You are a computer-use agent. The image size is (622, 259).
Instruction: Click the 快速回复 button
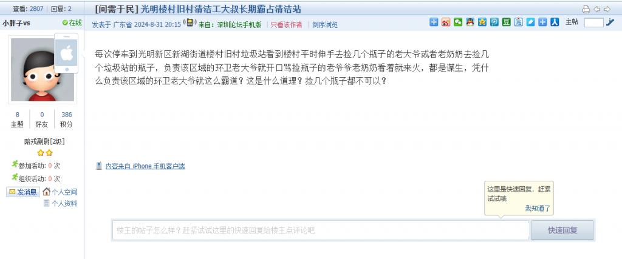click(562, 230)
